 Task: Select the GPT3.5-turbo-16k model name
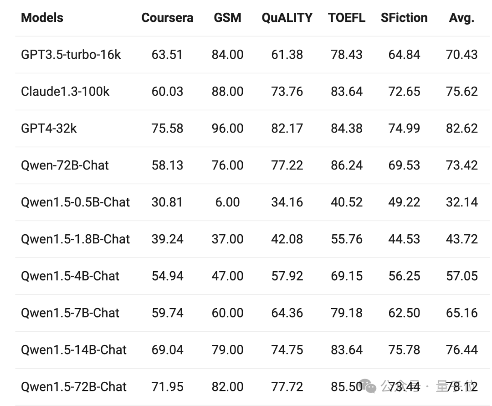click(x=71, y=55)
